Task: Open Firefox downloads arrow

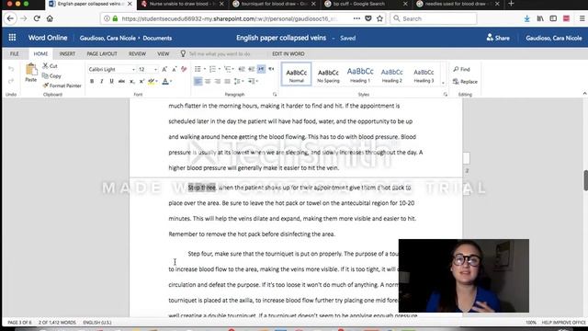Action: 526,18
